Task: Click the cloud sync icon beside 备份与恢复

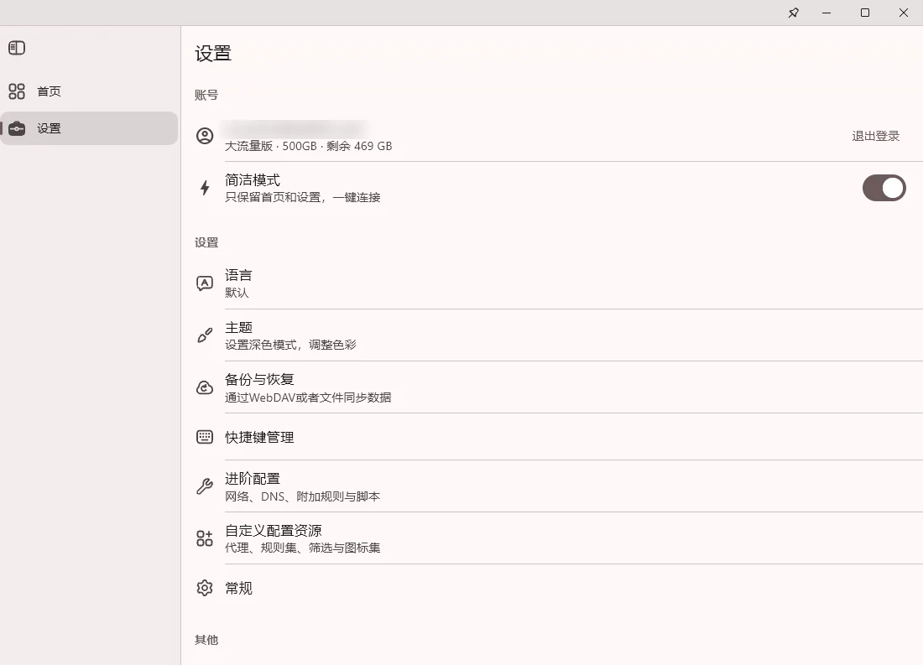Action: [205, 387]
